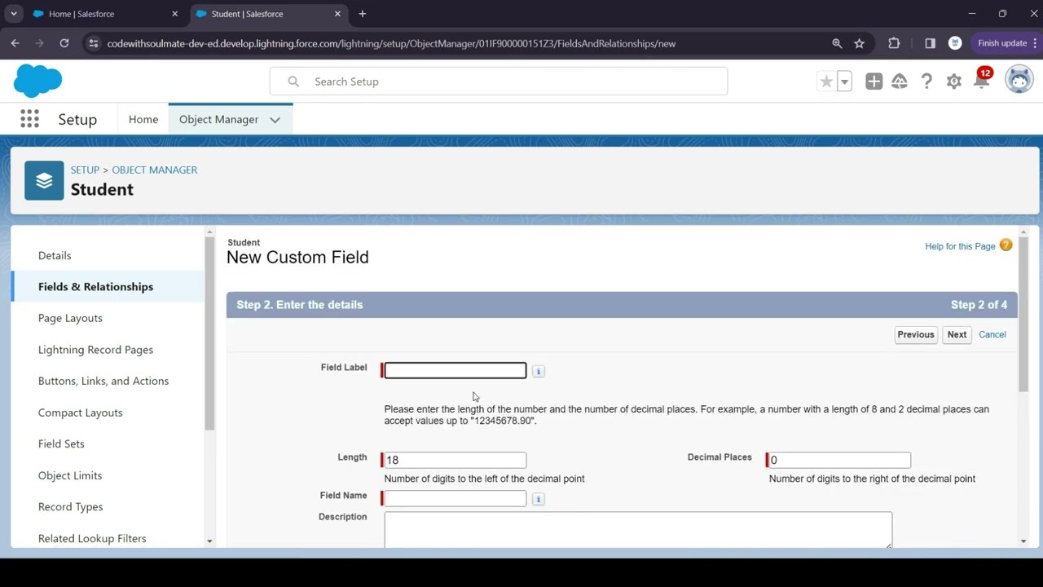Click the browser address bar URL
Viewport: 1043px width, 587px height.
[x=391, y=43]
